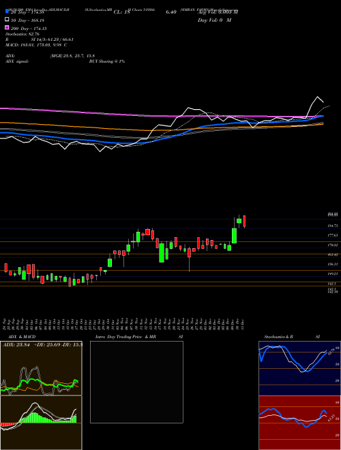Click the 'MACD: 183.01, 173.03, 9.98 C' line
This screenshot has height=450, width=341.
point(36,45)
